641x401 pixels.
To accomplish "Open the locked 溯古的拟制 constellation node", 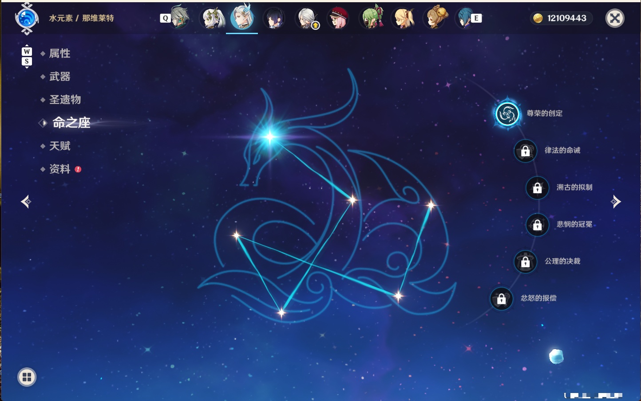I will point(537,188).
